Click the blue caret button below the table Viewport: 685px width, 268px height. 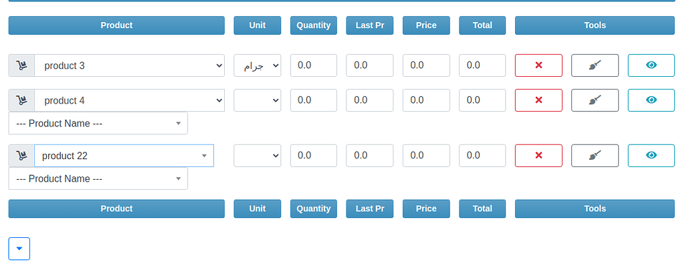coord(19,249)
